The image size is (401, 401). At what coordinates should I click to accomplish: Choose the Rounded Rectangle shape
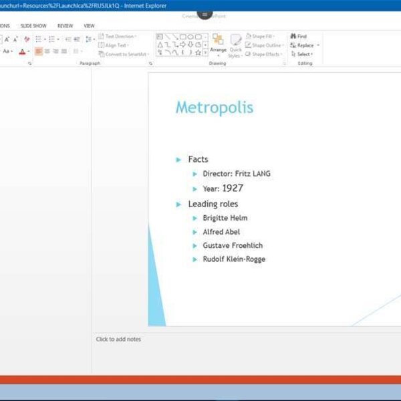coord(198,37)
